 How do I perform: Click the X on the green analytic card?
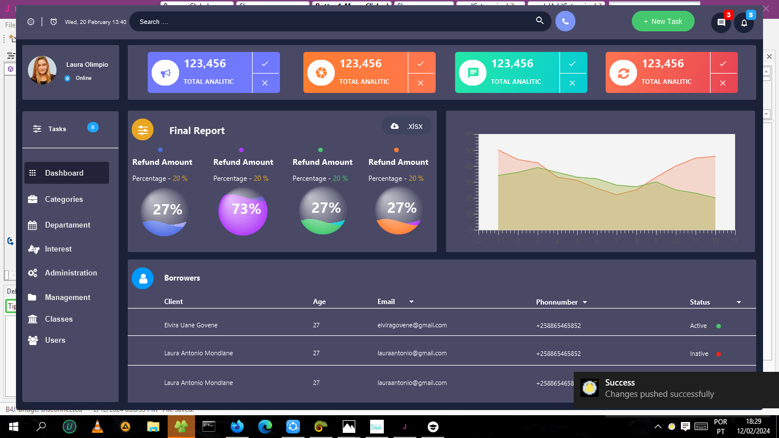click(x=573, y=83)
